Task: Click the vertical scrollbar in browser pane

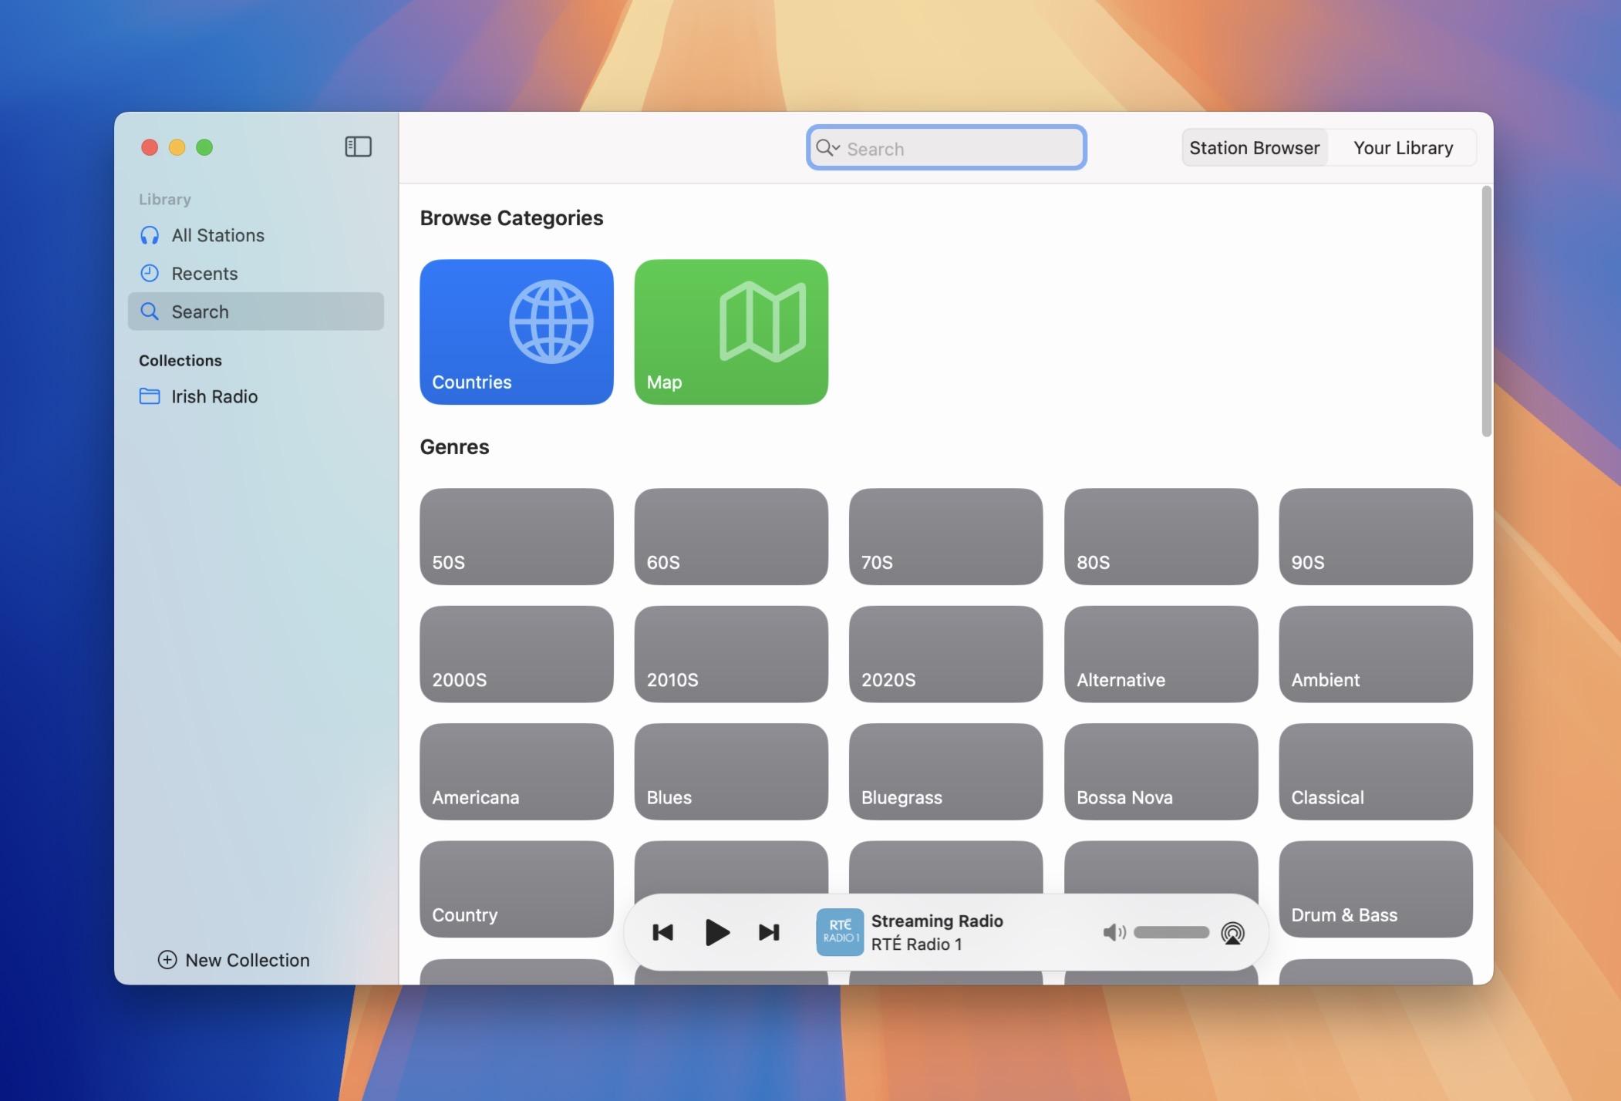Action: click(1486, 311)
